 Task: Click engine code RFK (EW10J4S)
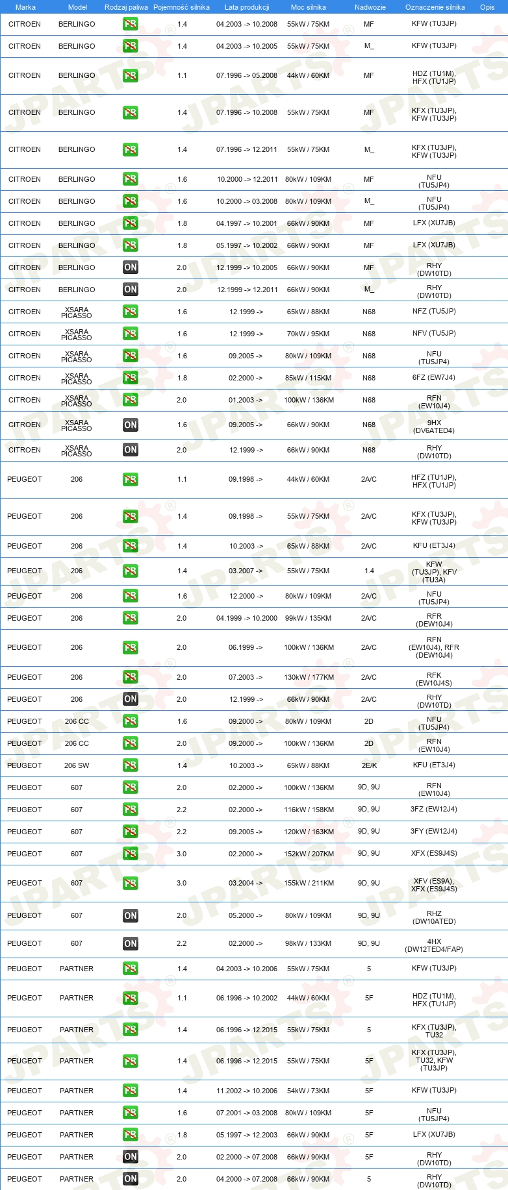coord(434,679)
